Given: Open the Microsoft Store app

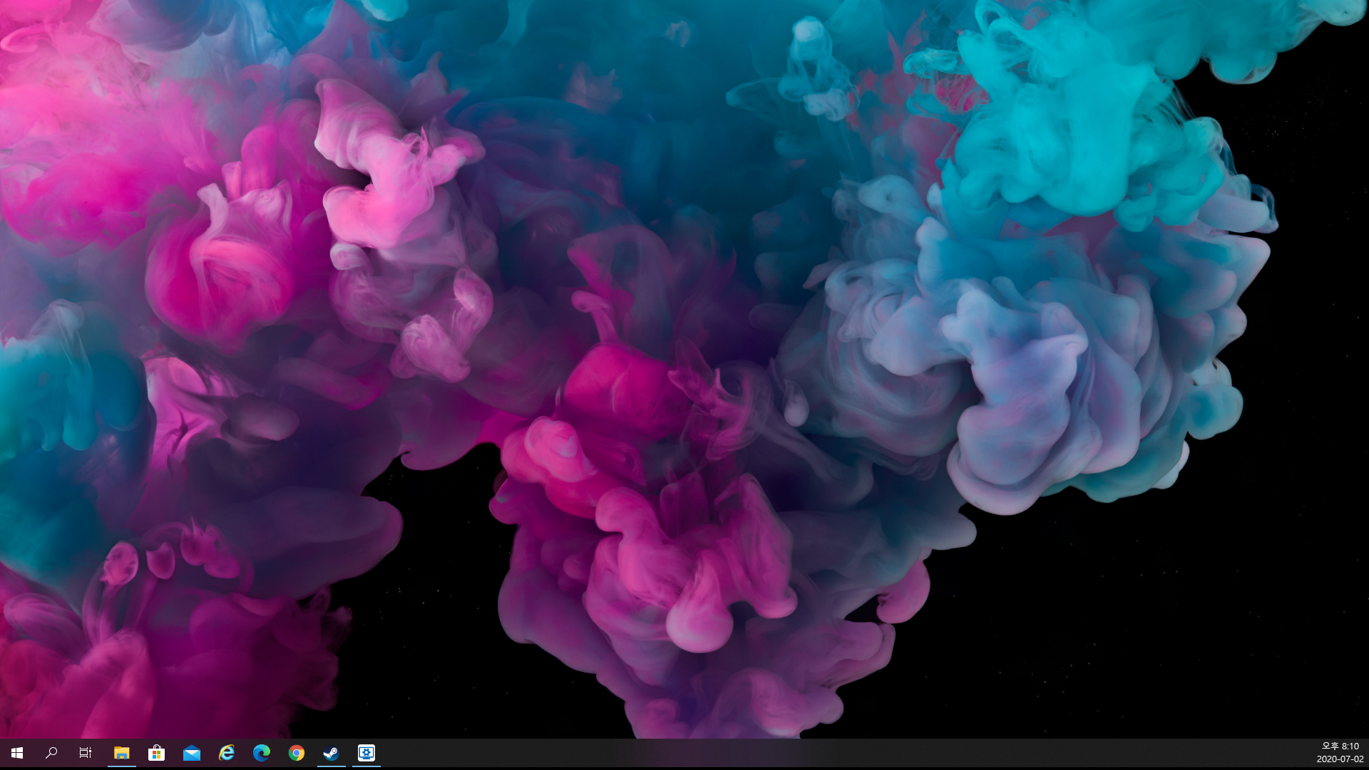Looking at the screenshot, I should [x=156, y=753].
